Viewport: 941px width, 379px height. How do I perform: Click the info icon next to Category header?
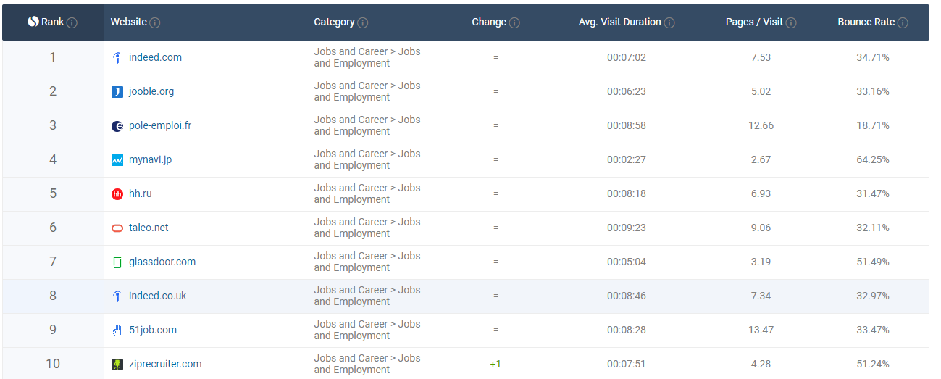coord(363,22)
